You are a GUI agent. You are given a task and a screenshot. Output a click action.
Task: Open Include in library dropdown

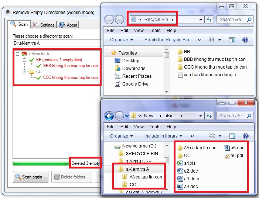click(163, 136)
